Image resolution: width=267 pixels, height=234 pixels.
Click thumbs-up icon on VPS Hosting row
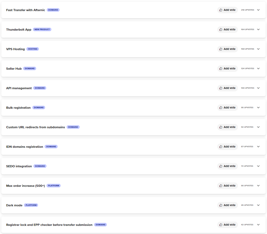tap(221, 49)
